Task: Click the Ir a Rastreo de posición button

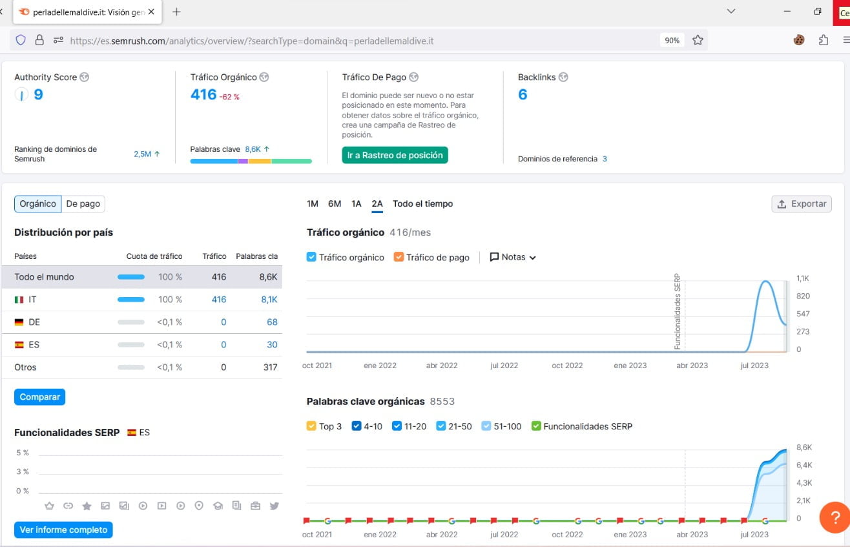Action: [x=395, y=155]
